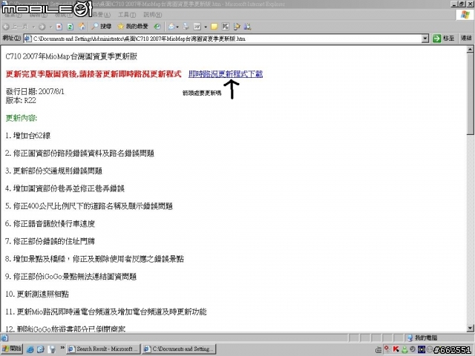This screenshot has height=356, width=475.
Task: Open the Forward button history dropdown arrow
Action: coord(50,27)
